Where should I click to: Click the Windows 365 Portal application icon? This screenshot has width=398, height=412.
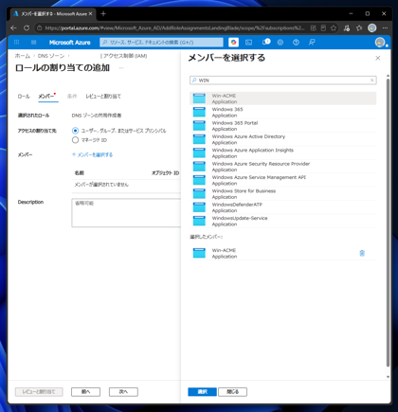tap(199, 126)
